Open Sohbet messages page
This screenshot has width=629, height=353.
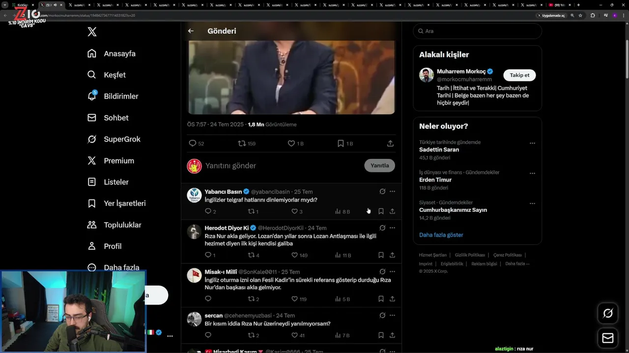coord(108,118)
